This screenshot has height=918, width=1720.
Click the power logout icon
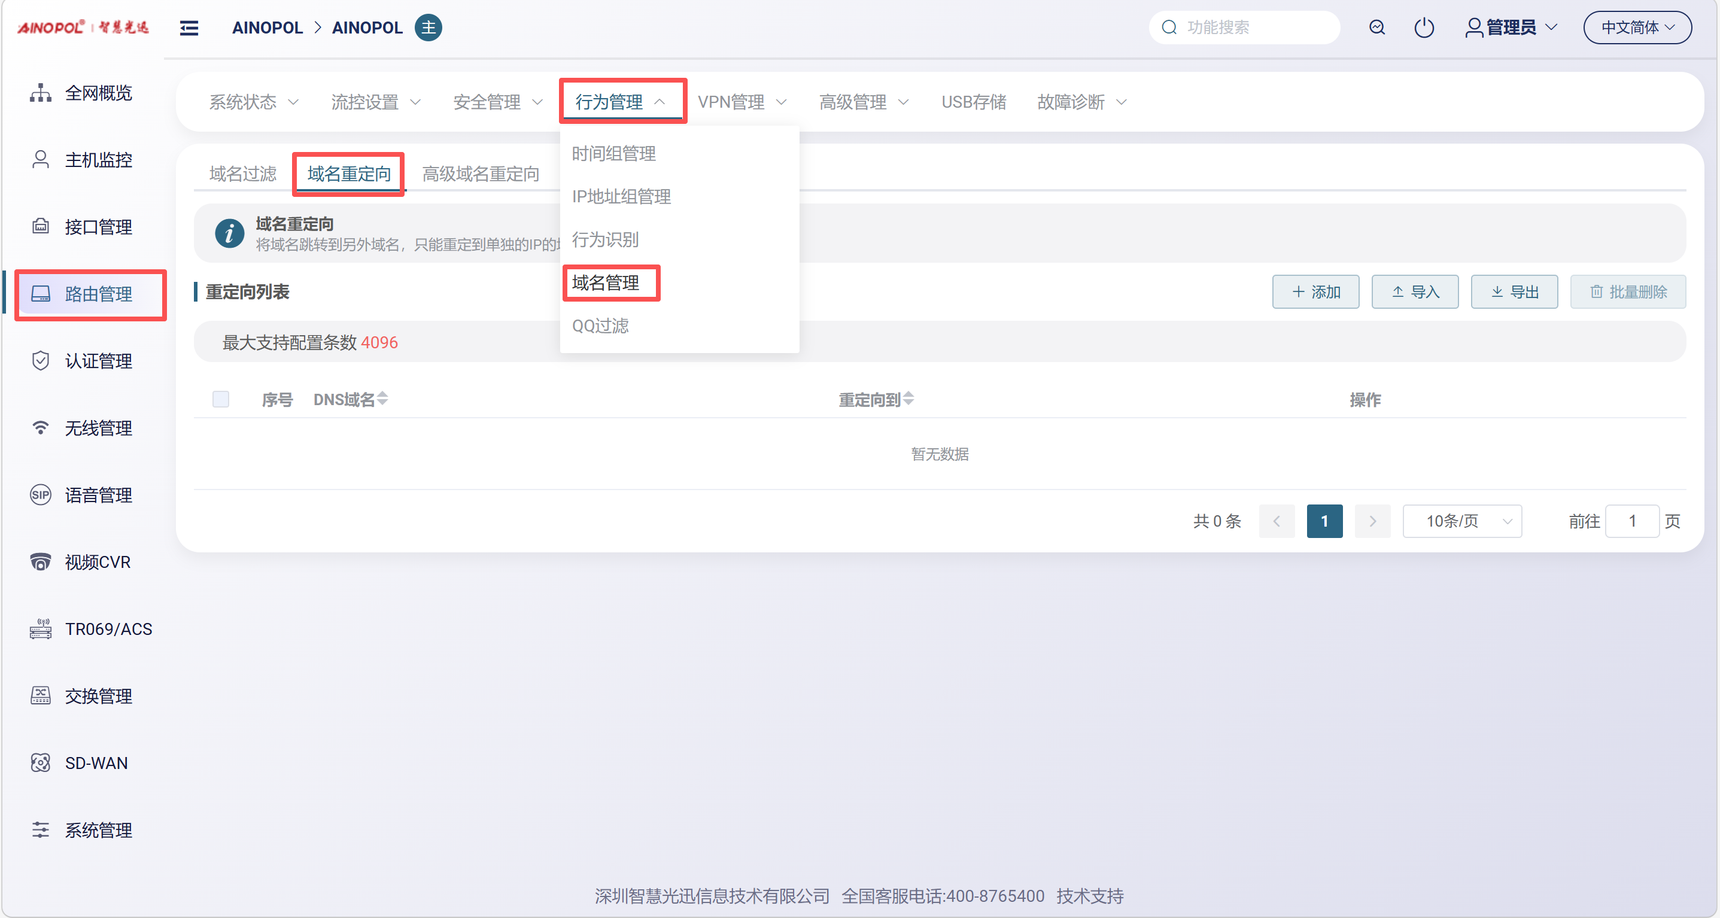(1424, 28)
